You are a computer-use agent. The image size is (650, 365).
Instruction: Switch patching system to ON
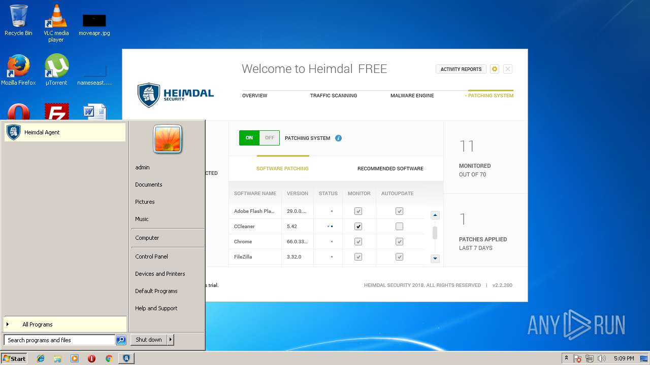click(249, 138)
